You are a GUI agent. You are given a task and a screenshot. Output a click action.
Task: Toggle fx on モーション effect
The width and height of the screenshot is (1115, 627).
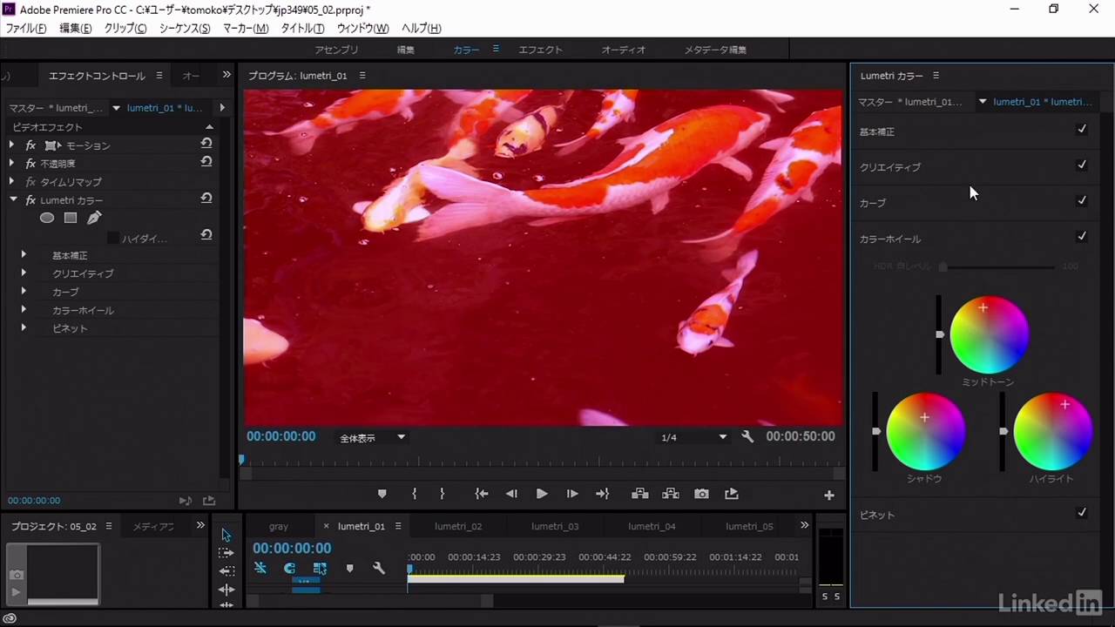coord(30,145)
